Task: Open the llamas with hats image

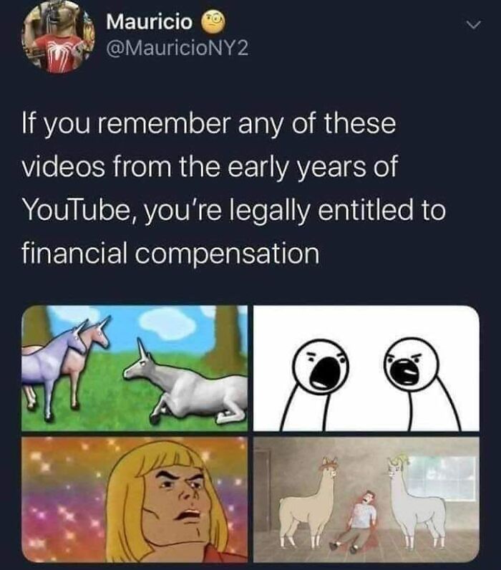Action: [366, 500]
